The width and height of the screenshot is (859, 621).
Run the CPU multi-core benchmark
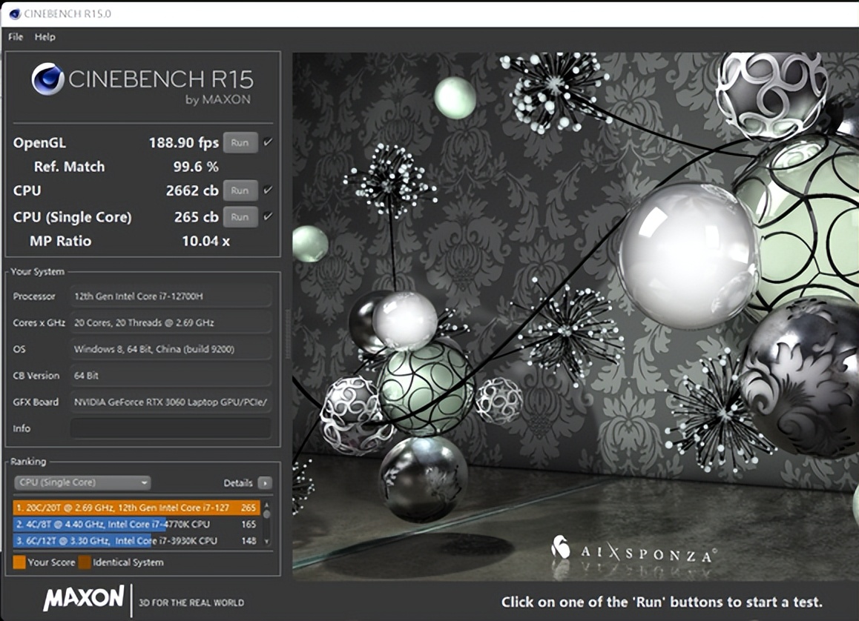click(x=240, y=190)
